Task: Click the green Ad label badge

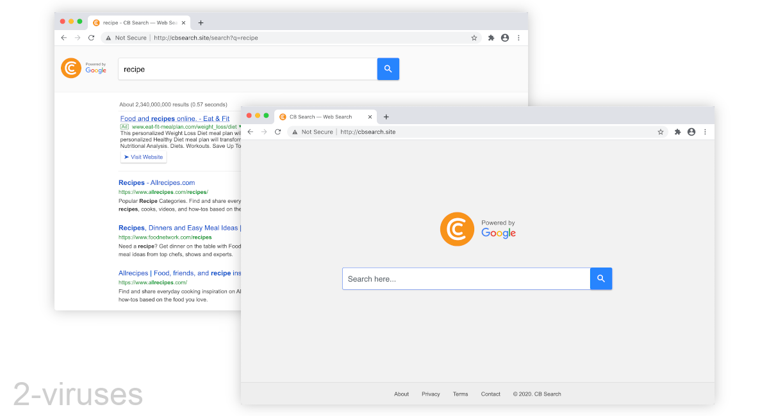Action: point(124,127)
